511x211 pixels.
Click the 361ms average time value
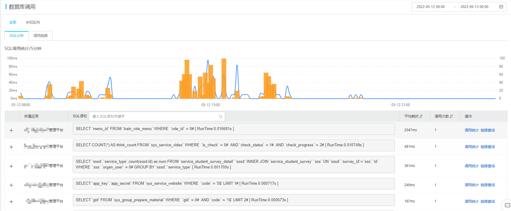coord(409,166)
